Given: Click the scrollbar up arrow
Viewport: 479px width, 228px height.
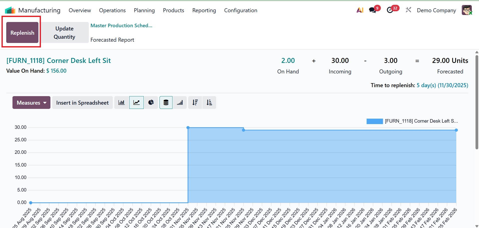Looking at the screenshot, I should (x=477, y=52).
